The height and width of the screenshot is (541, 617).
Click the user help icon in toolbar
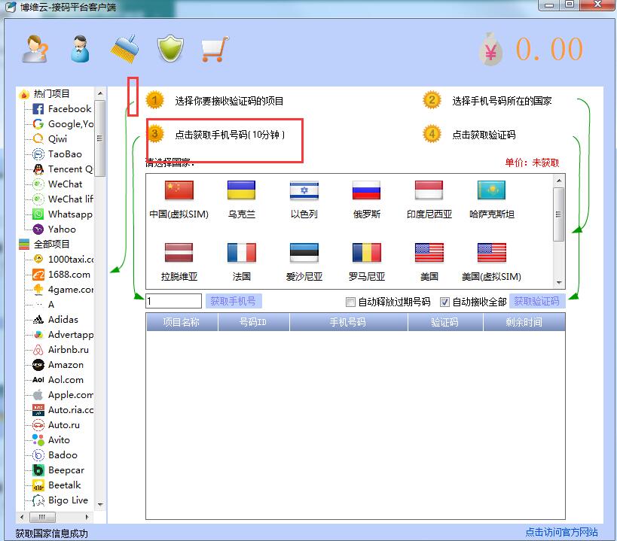(35, 50)
